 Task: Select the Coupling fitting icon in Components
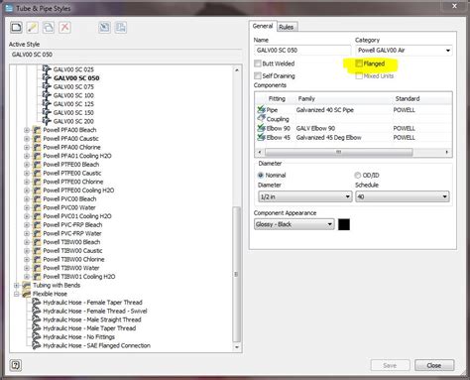pos(261,118)
